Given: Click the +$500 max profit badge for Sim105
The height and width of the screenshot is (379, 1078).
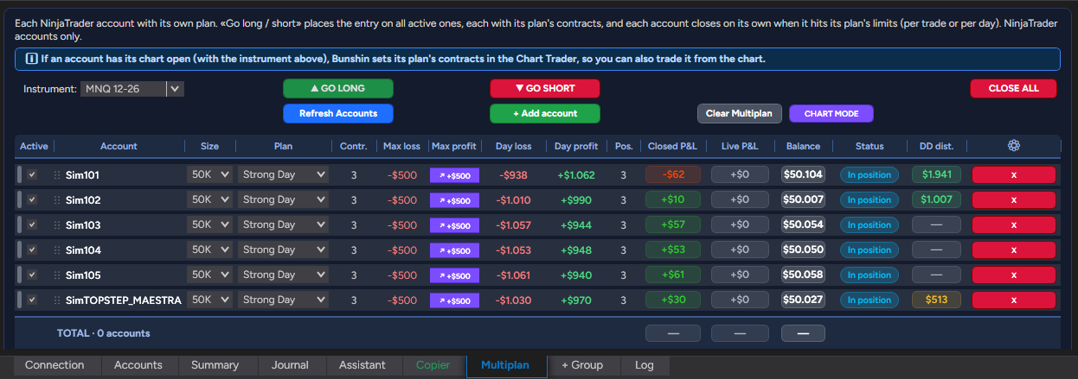Looking at the screenshot, I should (x=454, y=275).
